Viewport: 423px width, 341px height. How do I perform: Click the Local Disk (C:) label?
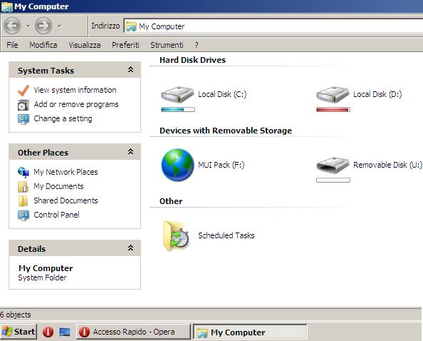point(222,94)
